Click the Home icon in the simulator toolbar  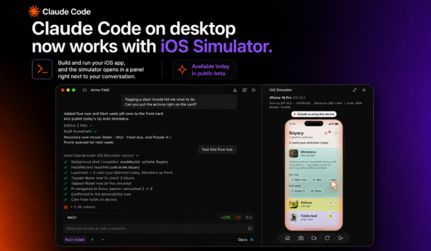[287, 238]
